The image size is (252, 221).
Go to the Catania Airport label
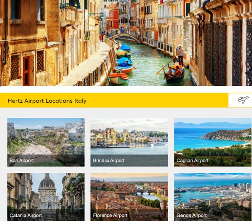click(26, 216)
